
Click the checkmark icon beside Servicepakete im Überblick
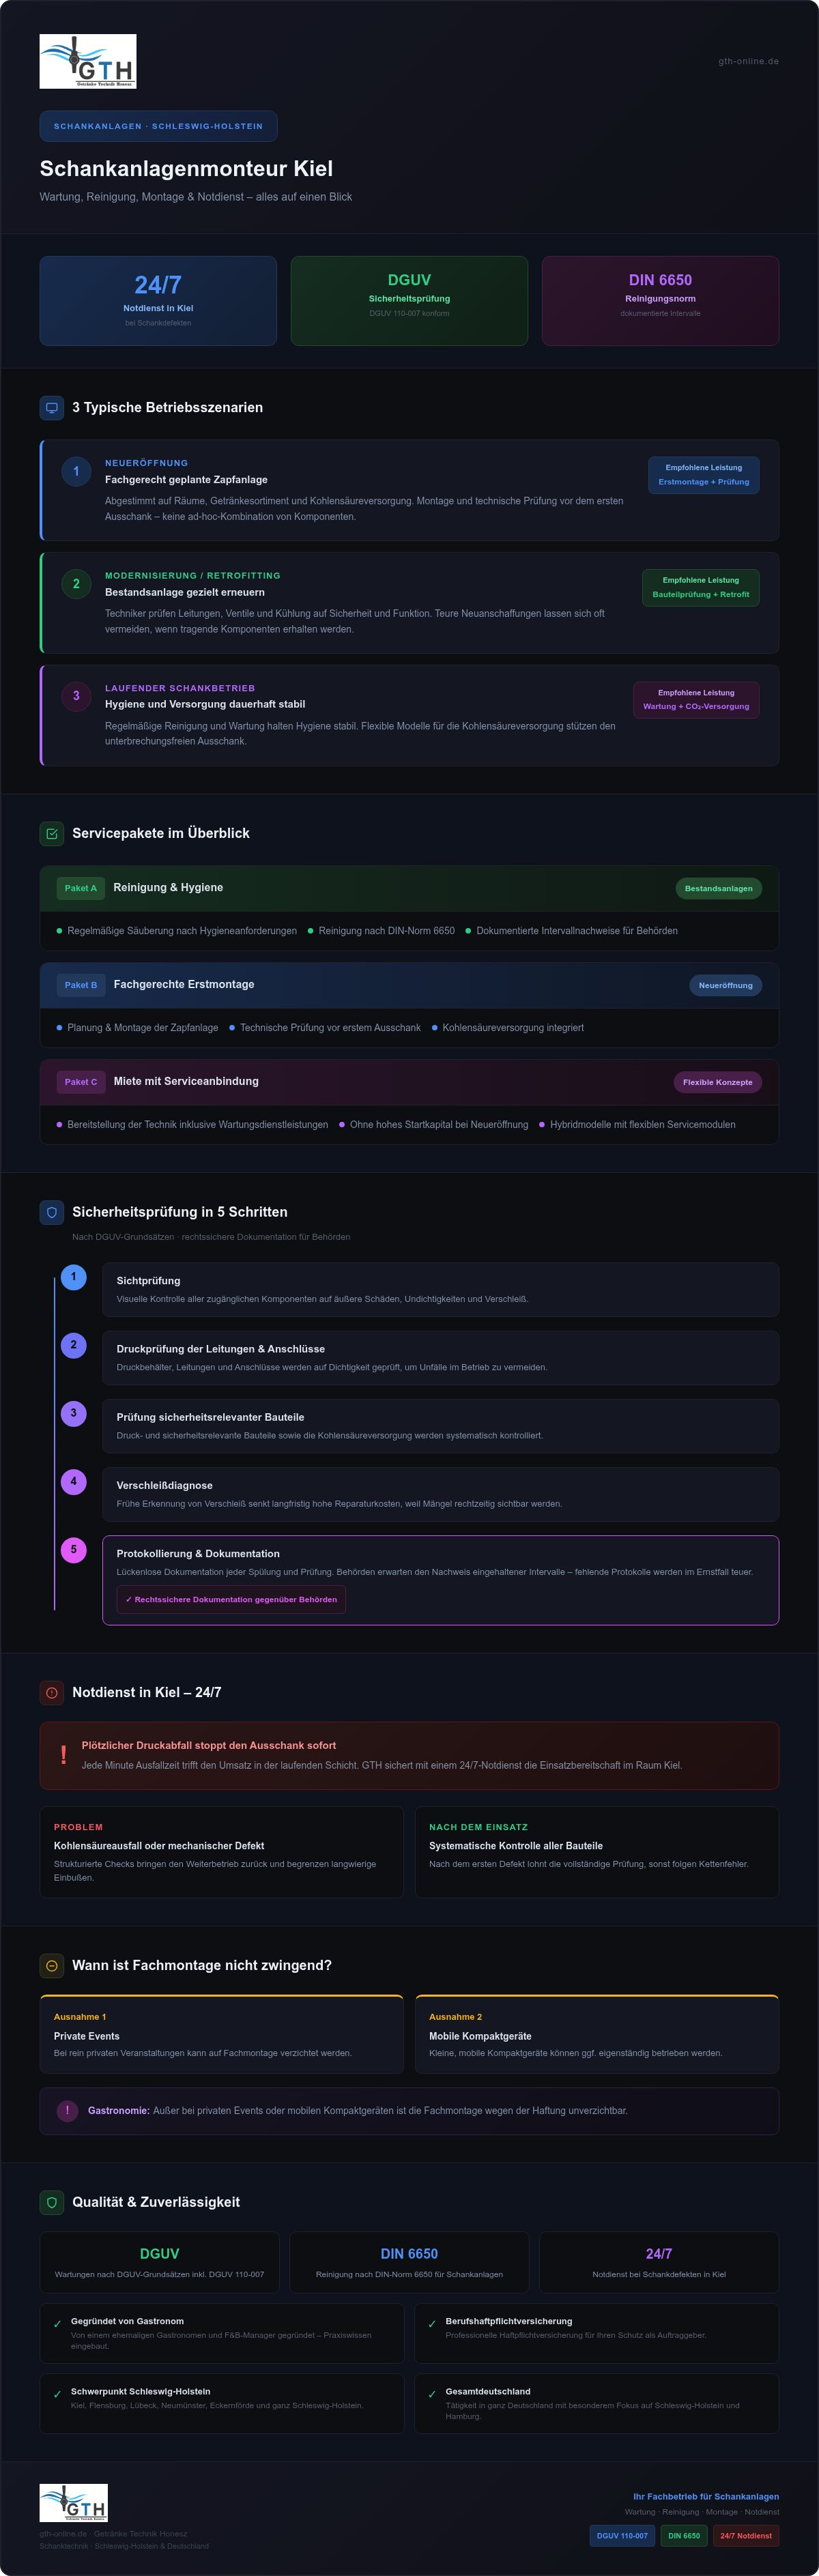coord(52,833)
